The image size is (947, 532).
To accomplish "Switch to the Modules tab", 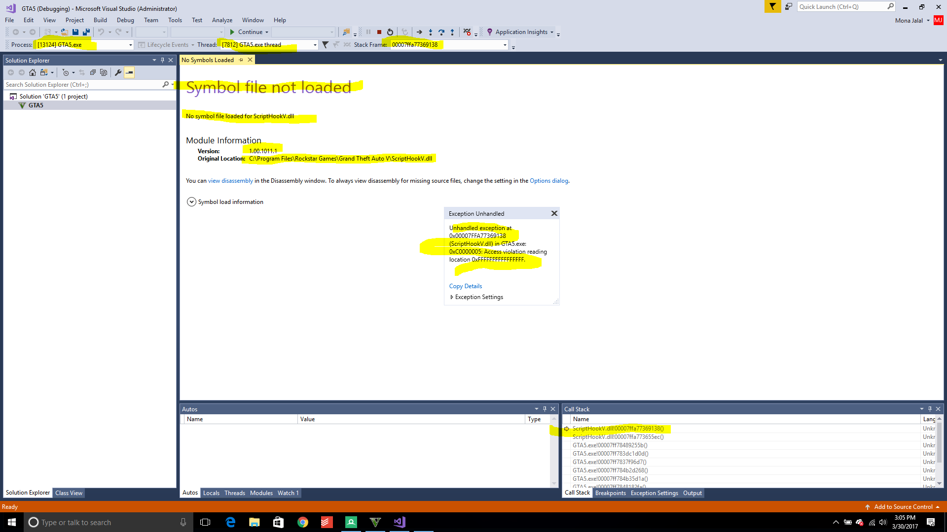I will click(x=261, y=493).
